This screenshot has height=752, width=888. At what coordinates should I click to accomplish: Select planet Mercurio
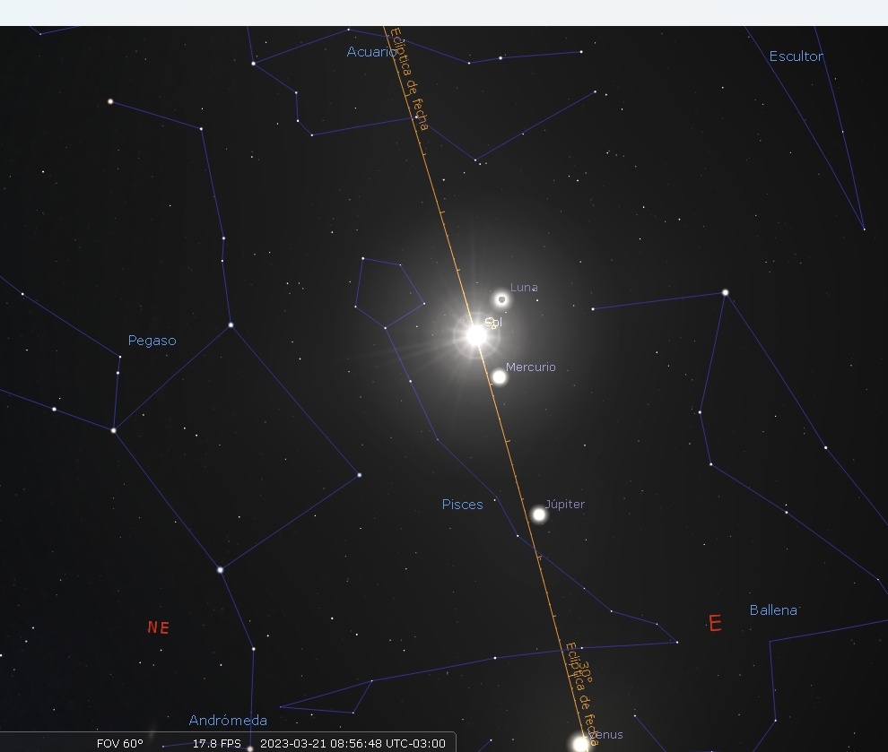tap(499, 376)
